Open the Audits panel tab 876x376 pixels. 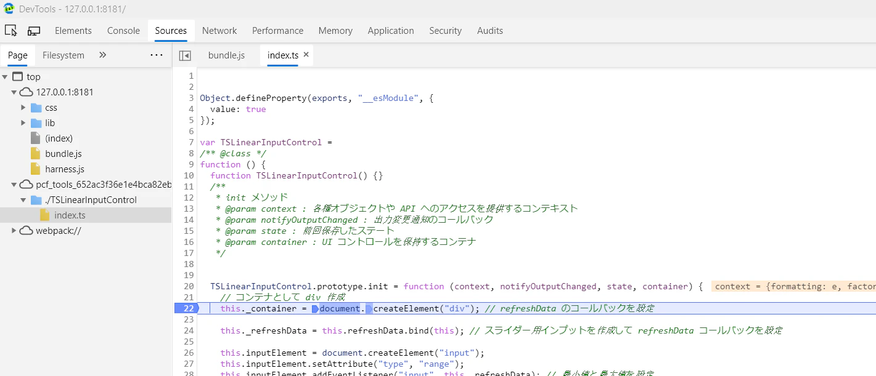coord(490,31)
